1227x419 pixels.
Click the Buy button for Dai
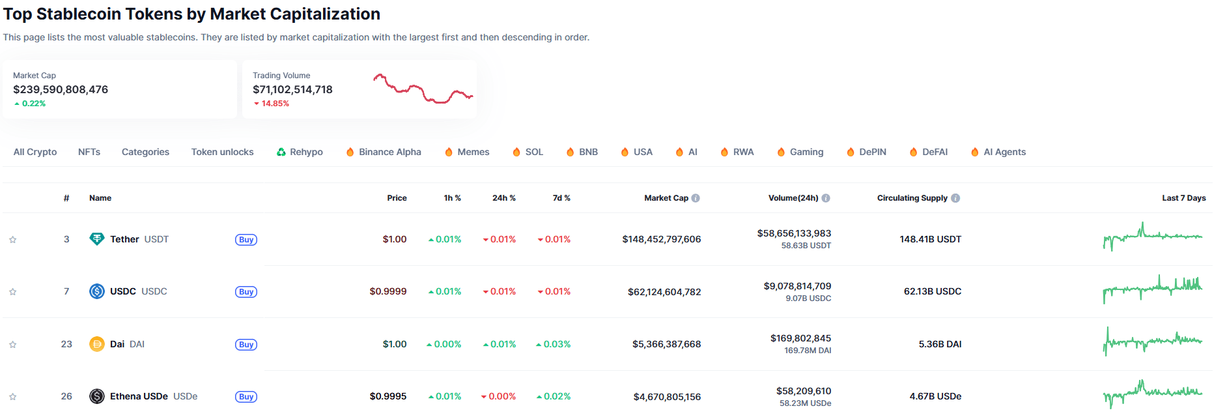coord(246,345)
